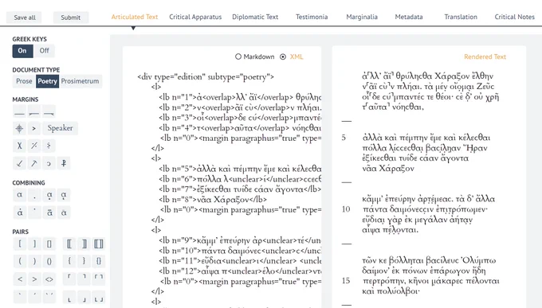This screenshot has height=308, width=542.
Task: Open the Metadata tab
Action: [409, 17]
